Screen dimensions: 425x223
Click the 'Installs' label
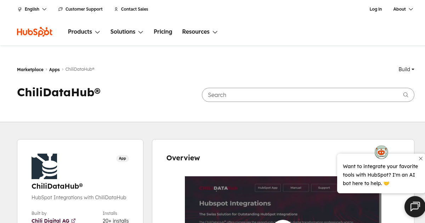[x=110, y=213]
